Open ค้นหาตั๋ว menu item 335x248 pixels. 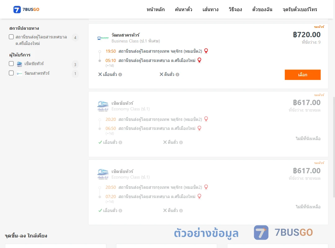click(x=184, y=9)
